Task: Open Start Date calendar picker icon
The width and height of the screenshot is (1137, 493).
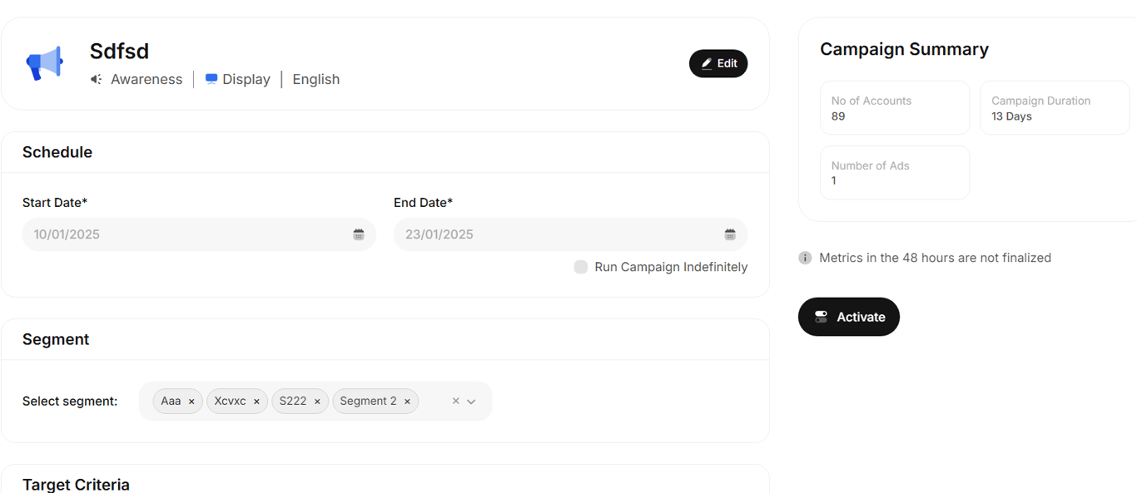Action: coord(359,234)
